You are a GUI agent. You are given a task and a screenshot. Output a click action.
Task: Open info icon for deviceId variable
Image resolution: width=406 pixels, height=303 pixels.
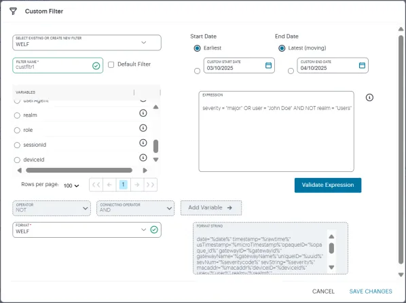coord(143,158)
